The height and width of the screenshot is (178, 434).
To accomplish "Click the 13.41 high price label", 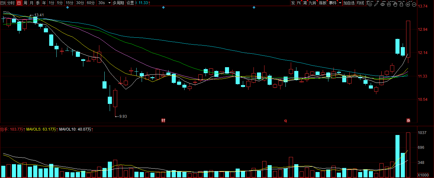I will tap(39, 15).
